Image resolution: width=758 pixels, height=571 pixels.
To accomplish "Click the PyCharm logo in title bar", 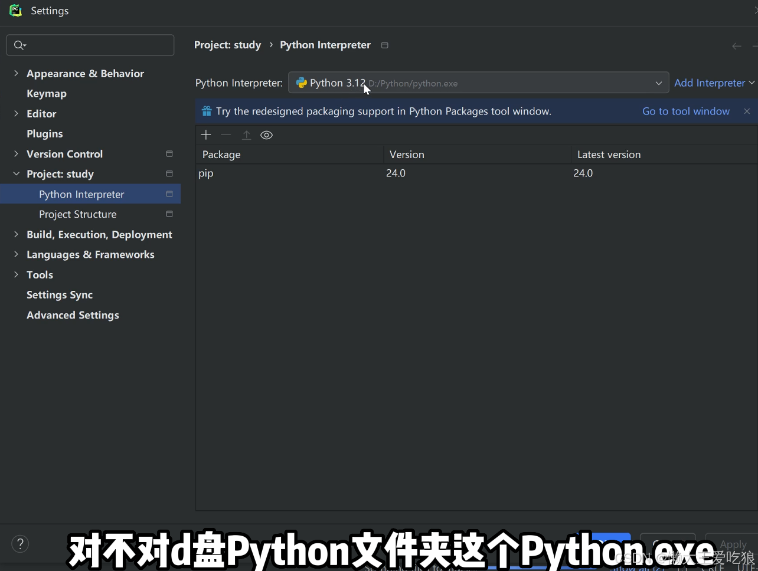I will pos(15,11).
